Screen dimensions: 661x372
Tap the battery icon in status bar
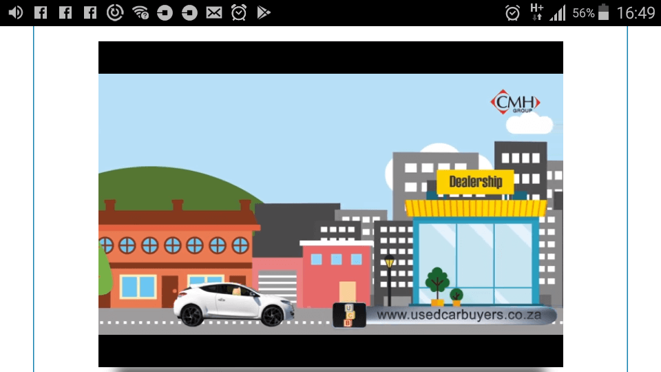click(604, 12)
